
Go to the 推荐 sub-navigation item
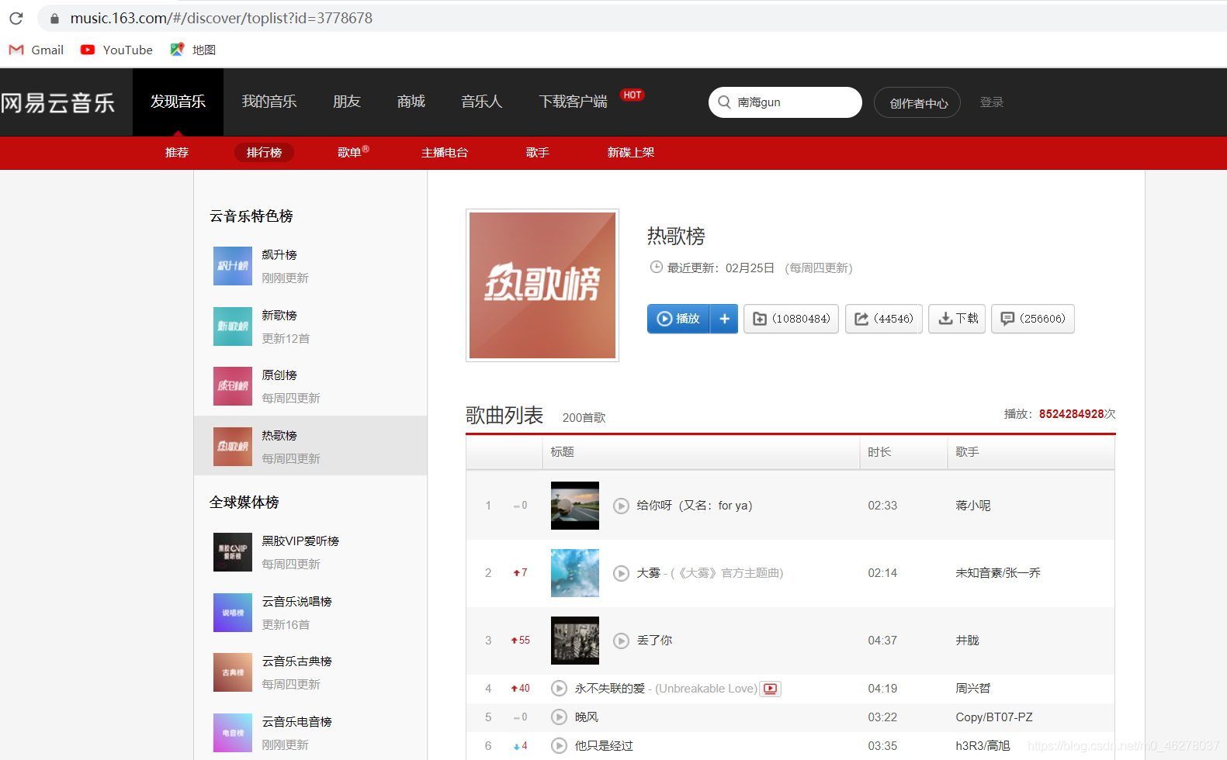[177, 153]
